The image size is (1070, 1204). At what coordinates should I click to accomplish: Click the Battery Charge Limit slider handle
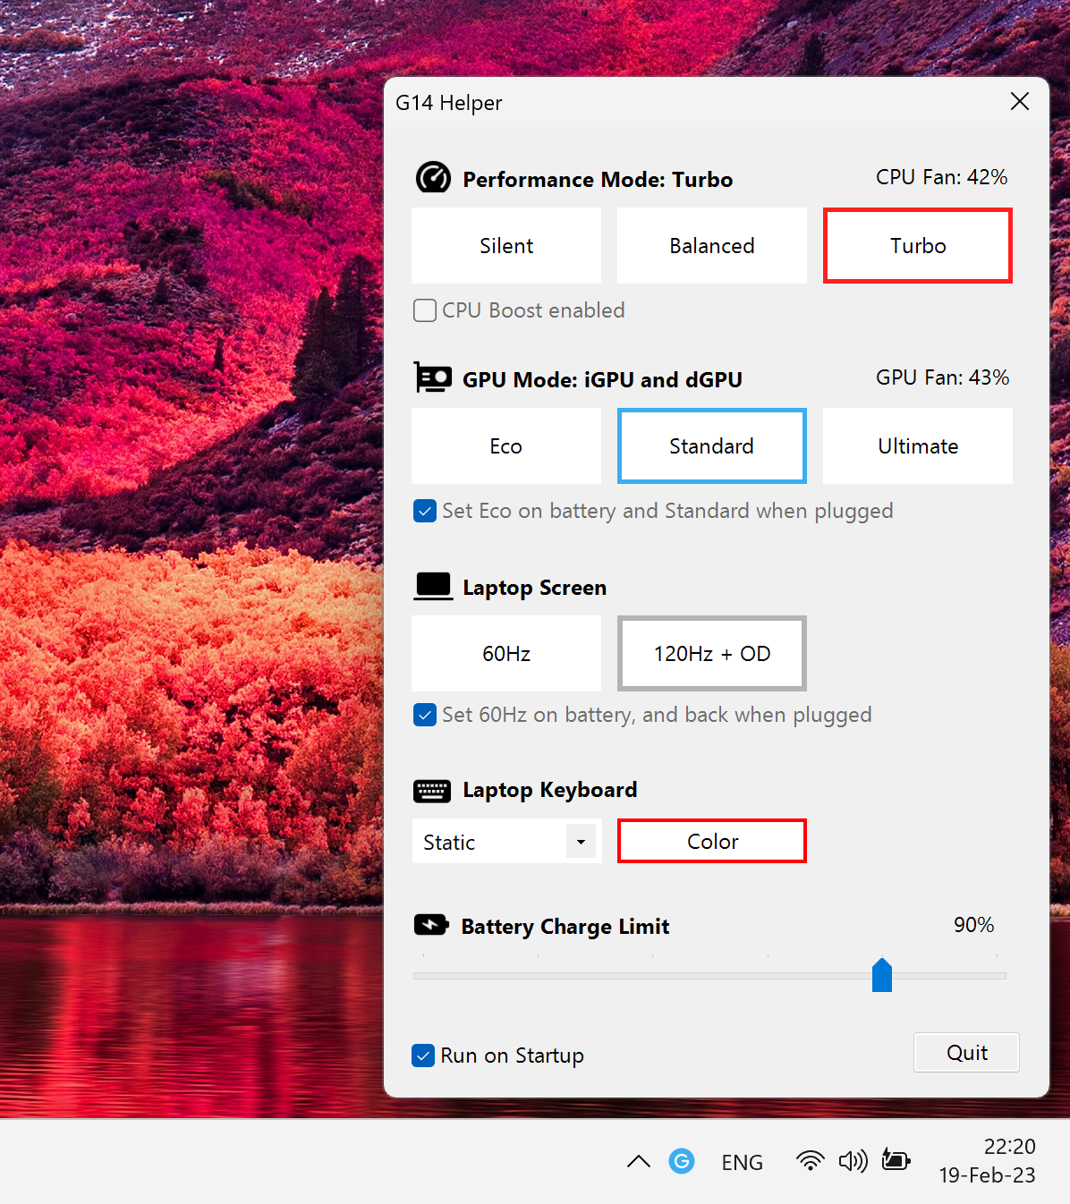[x=882, y=975]
